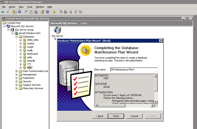Click the Up one level folder icon
Screen dimensions: 197x129
coord(14,12)
